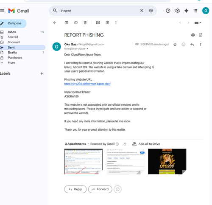Click the Oke Gas sender avatar
The width and height of the screenshot is (212, 205).
coord(57,47)
